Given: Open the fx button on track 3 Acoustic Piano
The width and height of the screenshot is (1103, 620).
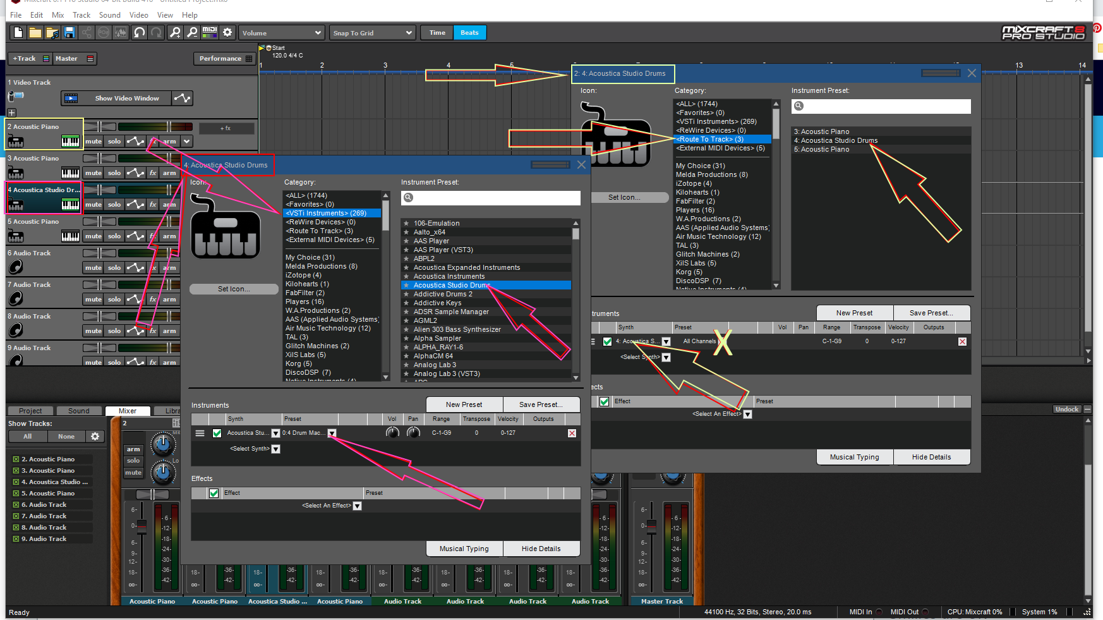Looking at the screenshot, I should (153, 173).
